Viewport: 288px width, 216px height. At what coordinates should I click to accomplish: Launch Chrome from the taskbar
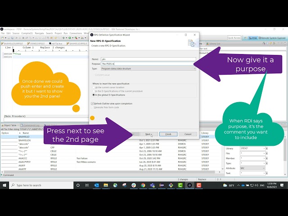coord(143,185)
